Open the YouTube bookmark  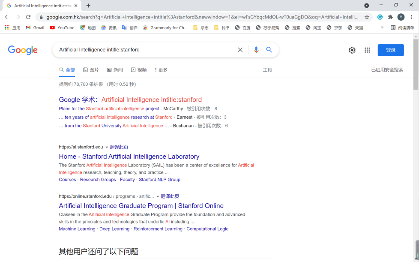click(62, 27)
